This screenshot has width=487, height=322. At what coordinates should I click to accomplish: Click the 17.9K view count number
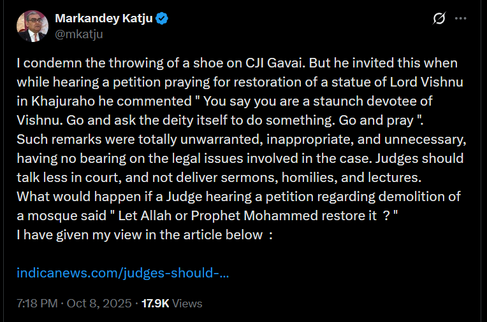(155, 304)
